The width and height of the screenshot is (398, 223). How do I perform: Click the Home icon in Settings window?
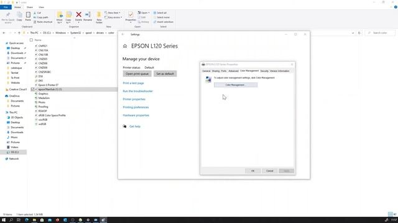point(125,46)
